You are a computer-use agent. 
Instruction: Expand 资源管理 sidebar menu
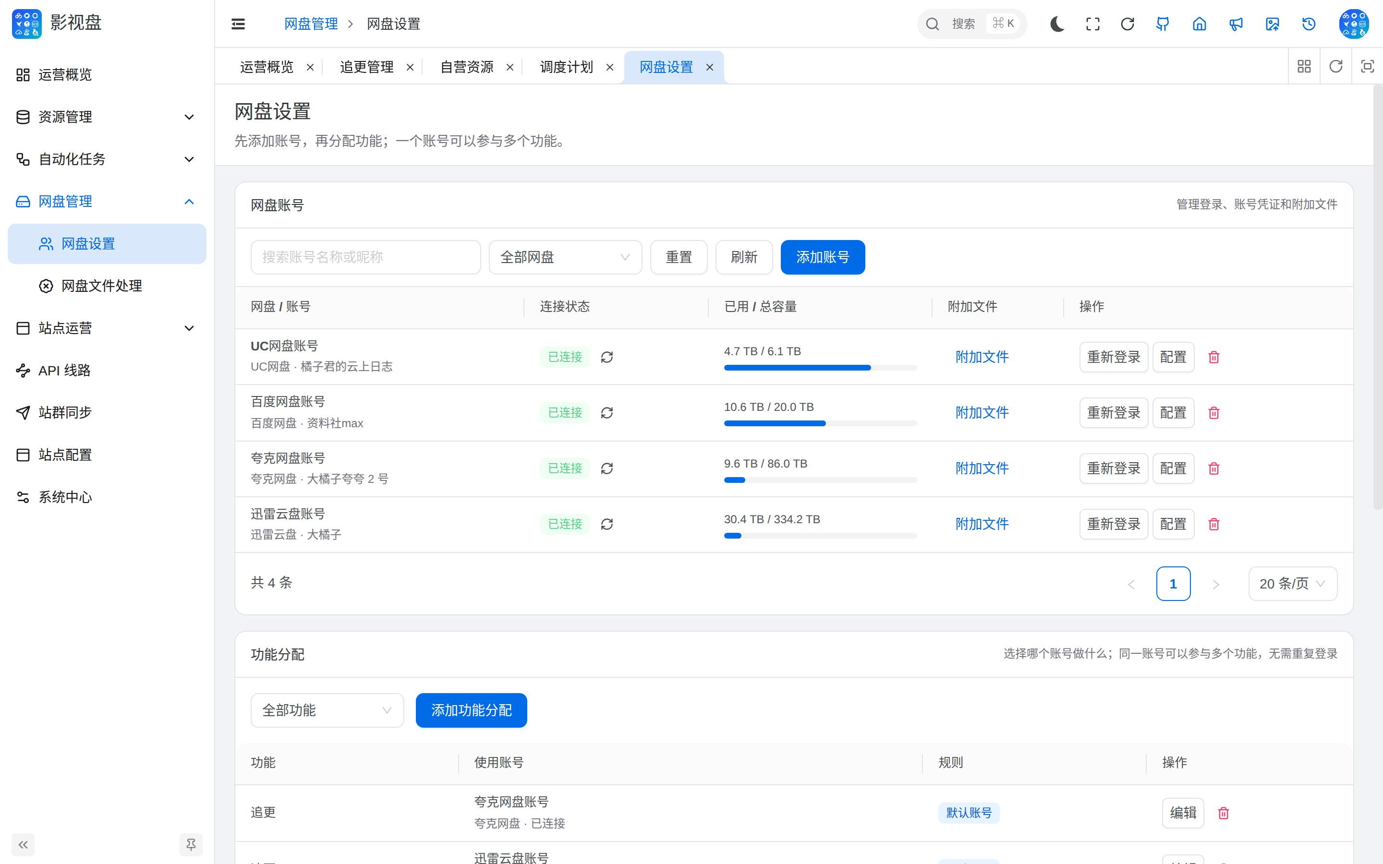(106, 117)
